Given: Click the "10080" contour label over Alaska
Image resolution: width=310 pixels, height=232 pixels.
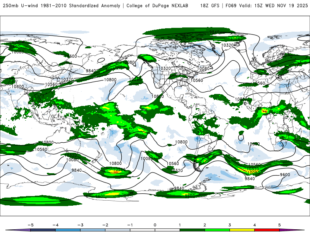Looking at the screenshot, I should (129, 62).
